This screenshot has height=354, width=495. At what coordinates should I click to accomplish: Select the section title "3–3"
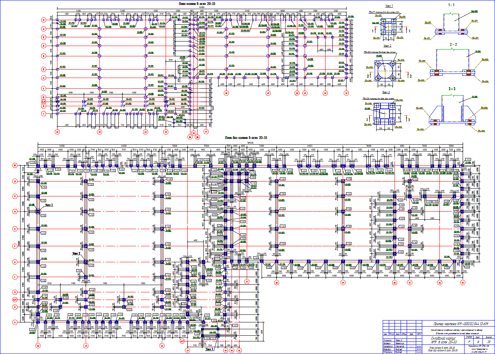pyautogui.click(x=452, y=89)
